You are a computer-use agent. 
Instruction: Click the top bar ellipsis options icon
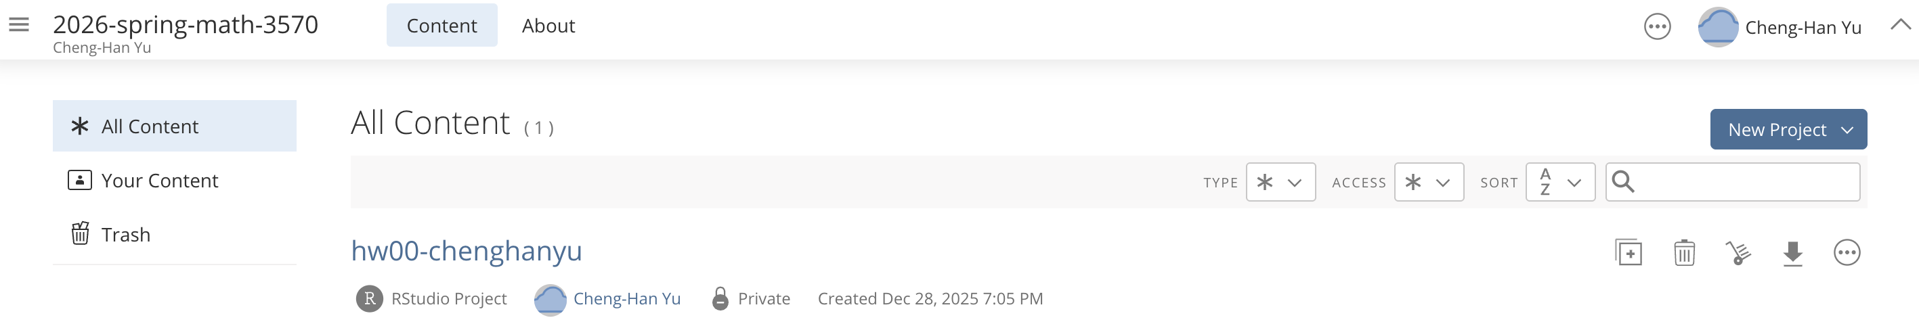point(1657,28)
